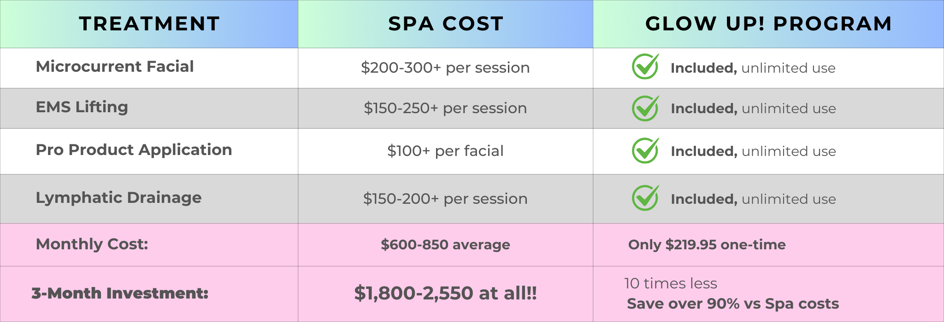Click the Microcurrent Facial treatment label
The width and height of the screenshot is (944, 322).
[115, 67]
